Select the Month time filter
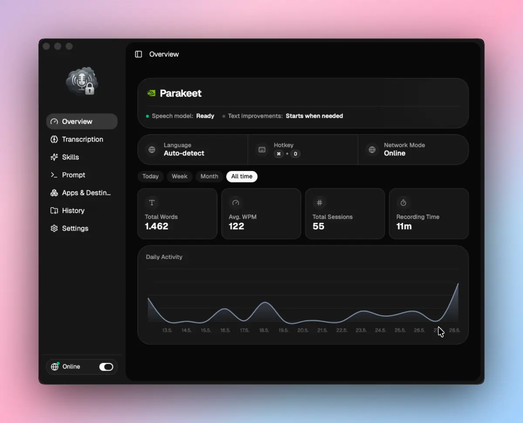The width and height of the screenshot is (523, 423). pyautogui.click(x=209, y=176)
